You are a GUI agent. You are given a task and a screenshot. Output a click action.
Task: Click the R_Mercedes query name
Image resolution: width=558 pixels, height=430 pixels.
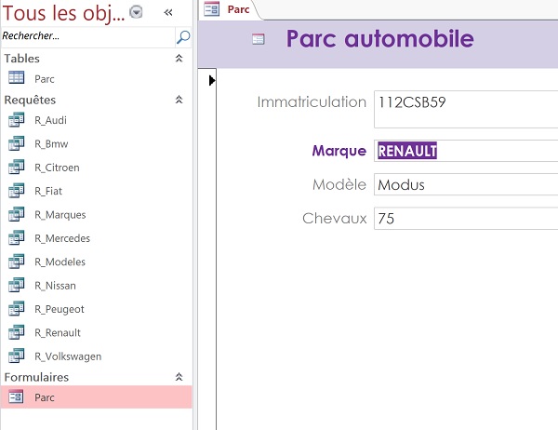62,238
